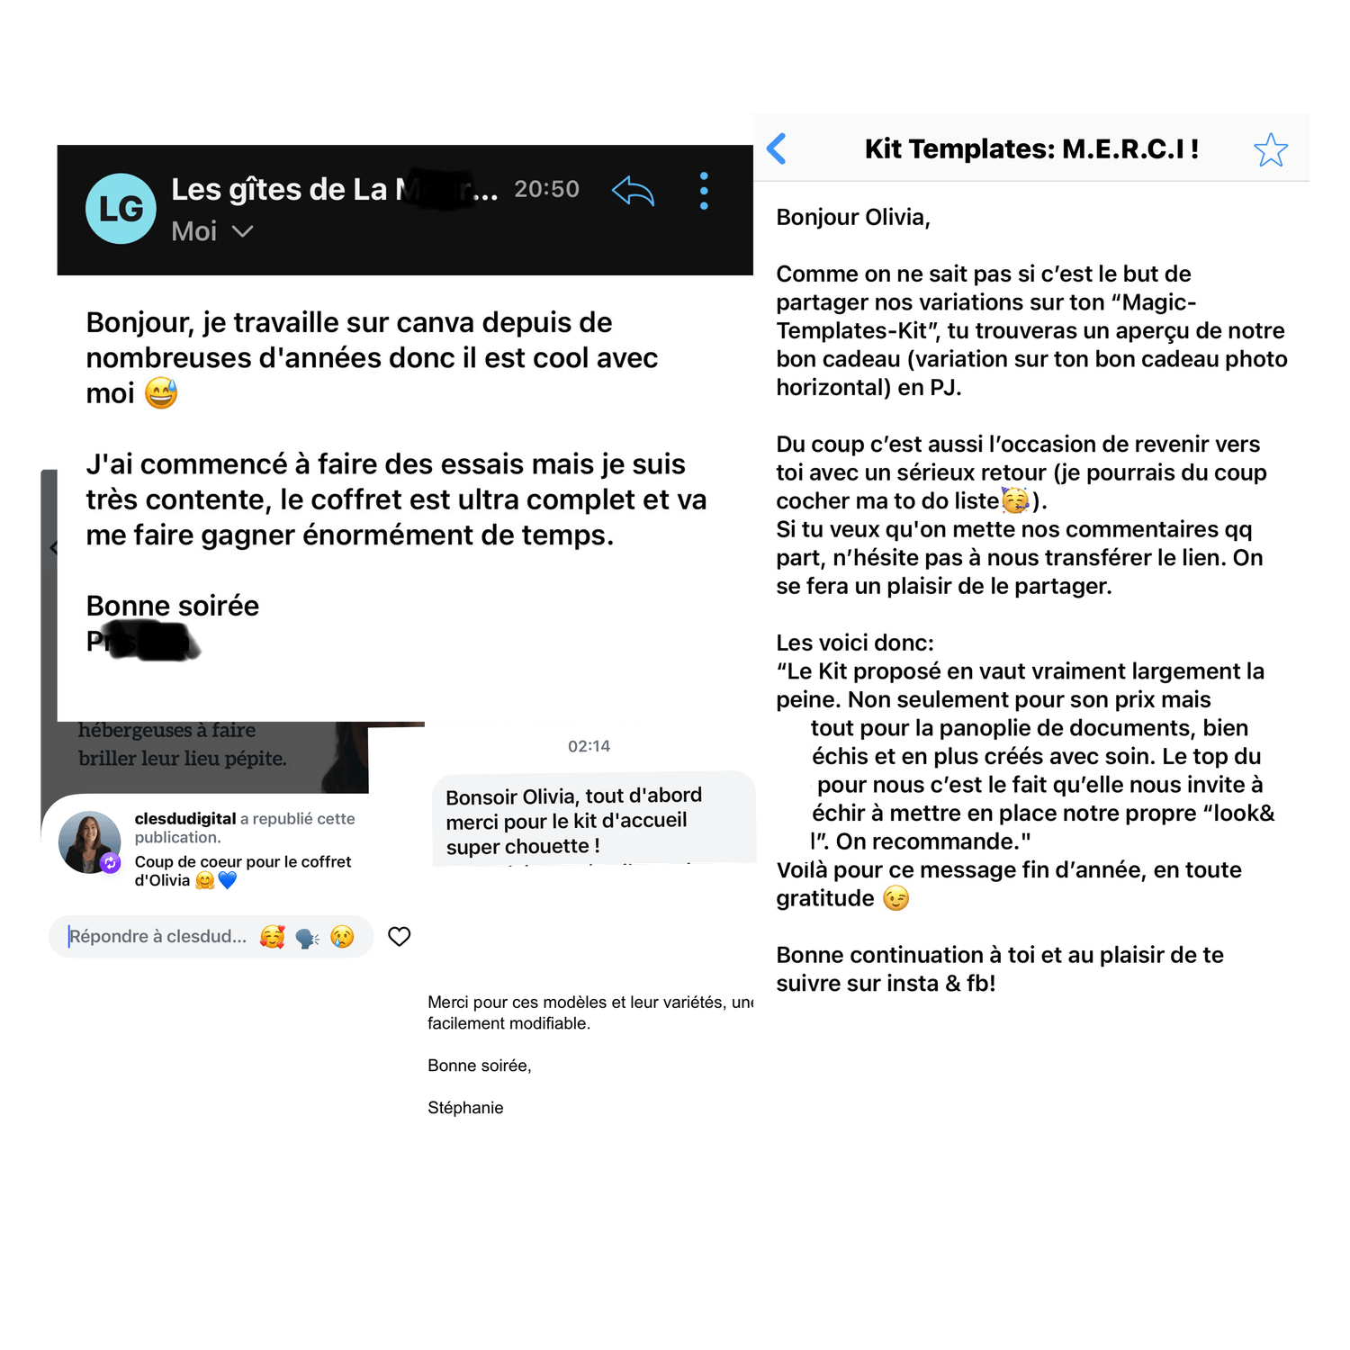The height and width of the screenshot is (1350, 1350).
Task: Tap the Kit Templates: M.E.R.C.I ! subject title
Action: [x=1031, y=148]
